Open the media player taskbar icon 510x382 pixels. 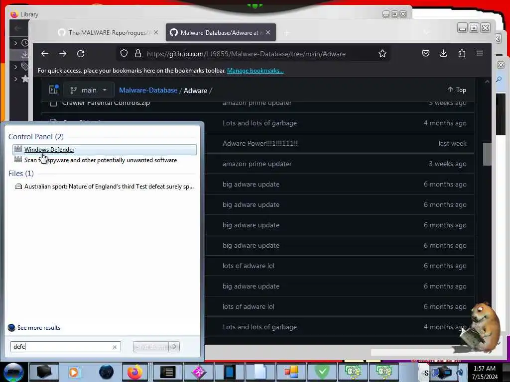point(74,372)
